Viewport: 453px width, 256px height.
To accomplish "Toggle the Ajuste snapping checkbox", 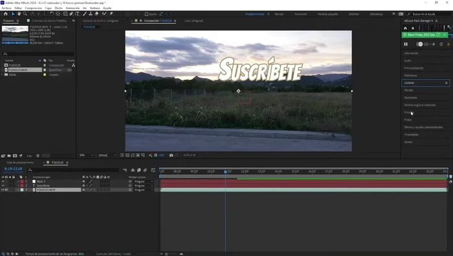I will pos(146,14).
